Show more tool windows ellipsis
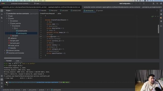 tap(2, 21)
